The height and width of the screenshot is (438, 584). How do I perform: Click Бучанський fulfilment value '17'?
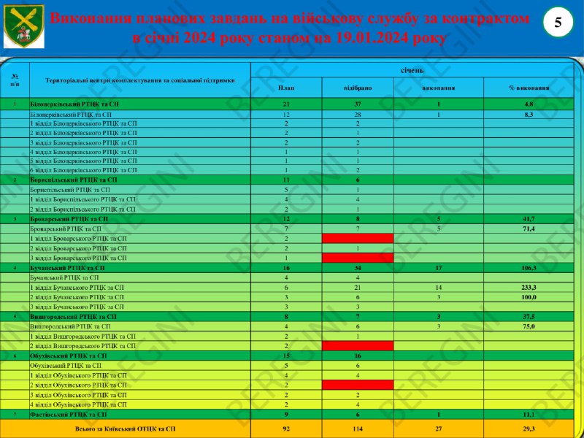pyautogui.click(x=439, y=268)
